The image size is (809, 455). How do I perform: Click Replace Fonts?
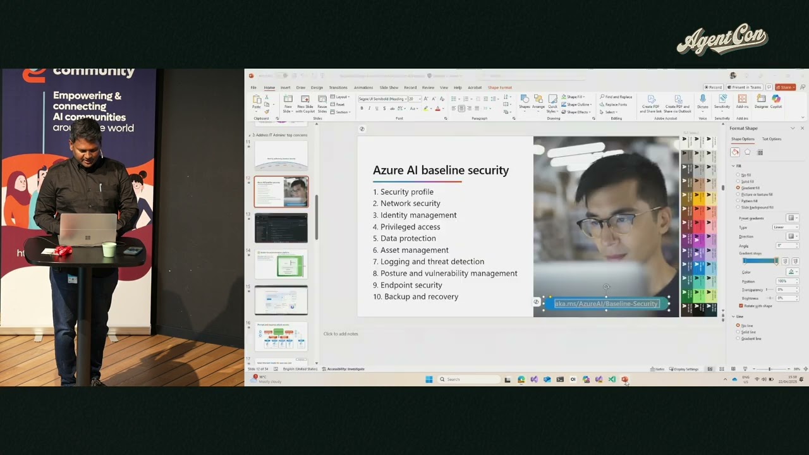pyautogui.click(x=614, y=104)
